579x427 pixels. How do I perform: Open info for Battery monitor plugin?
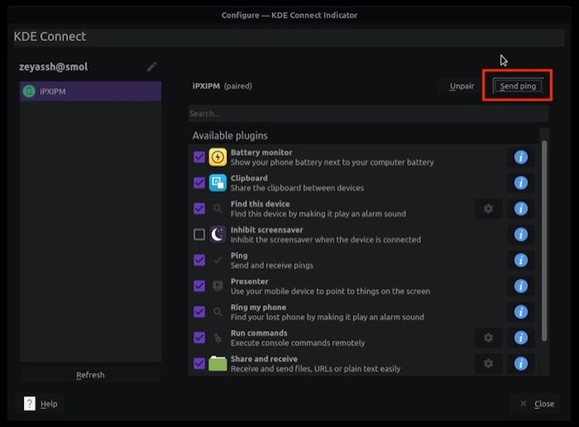click(520, 158)
